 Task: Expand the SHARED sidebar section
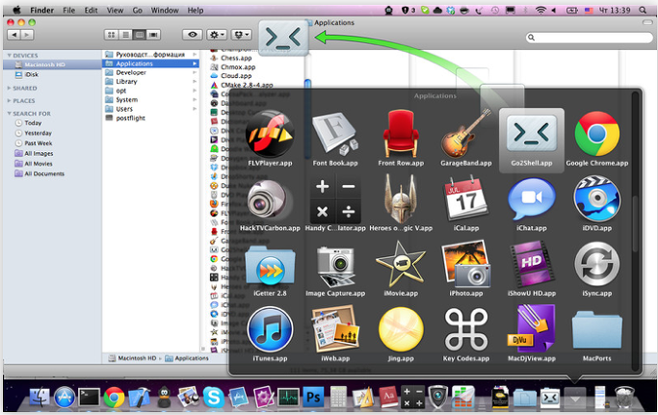point(10,89)
